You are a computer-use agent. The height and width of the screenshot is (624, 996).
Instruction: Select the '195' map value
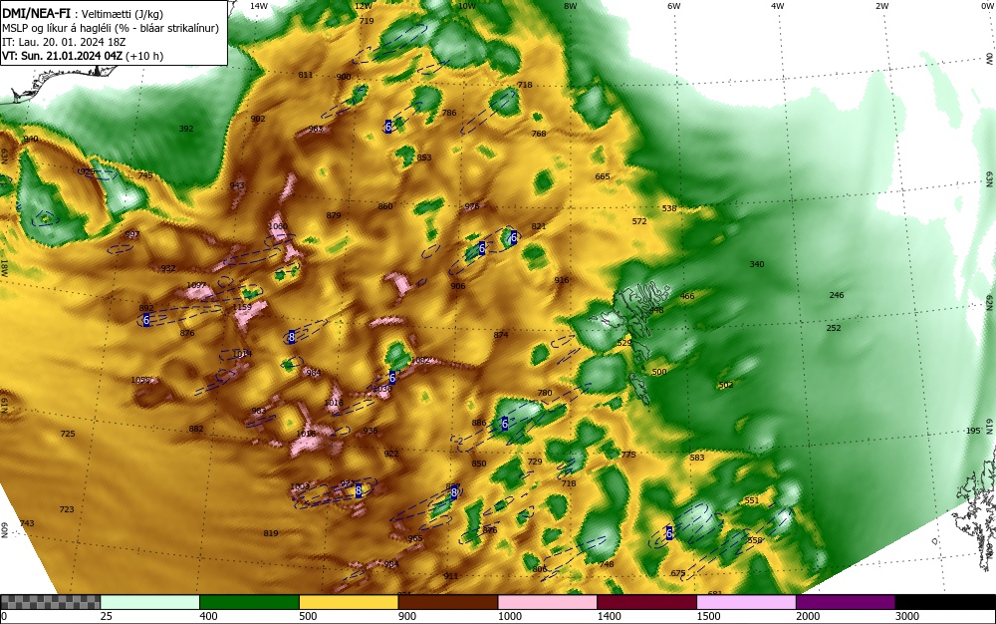974,432
